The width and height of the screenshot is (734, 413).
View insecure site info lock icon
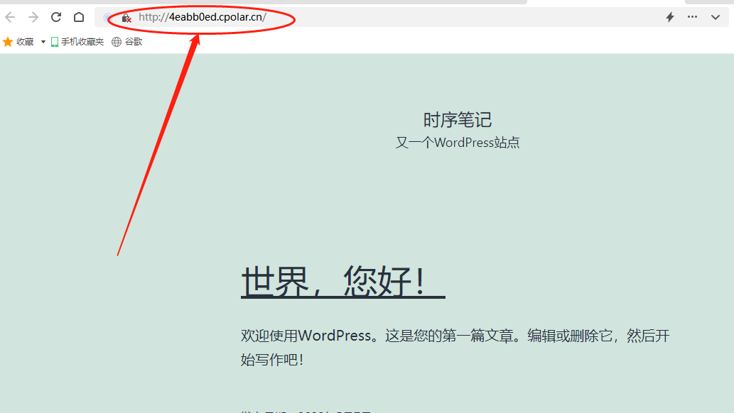[126, 18]
